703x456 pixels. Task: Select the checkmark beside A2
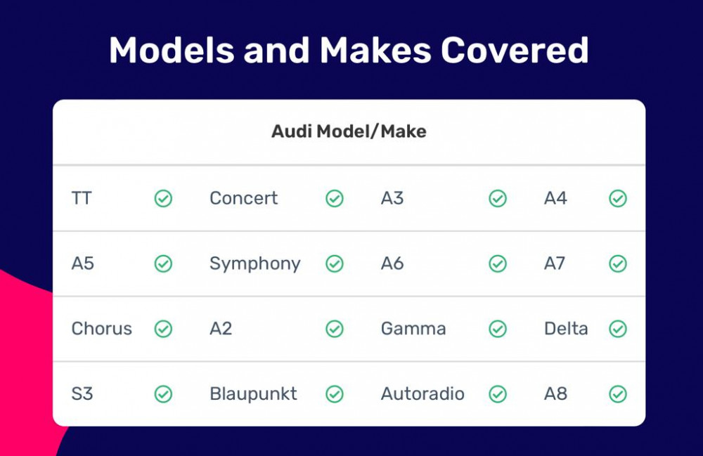pos(335,329)
